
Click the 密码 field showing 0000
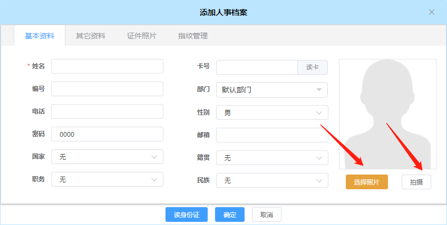[107, 134]
